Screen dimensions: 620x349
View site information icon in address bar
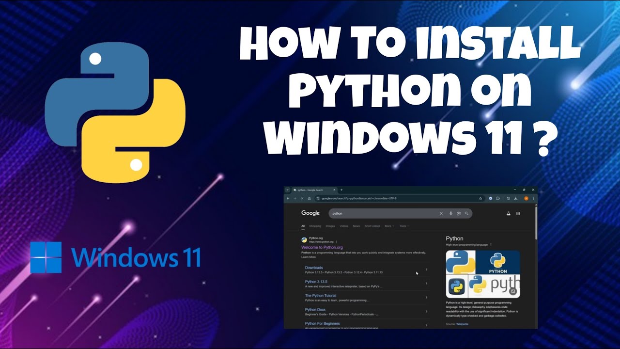pos(318,198)
